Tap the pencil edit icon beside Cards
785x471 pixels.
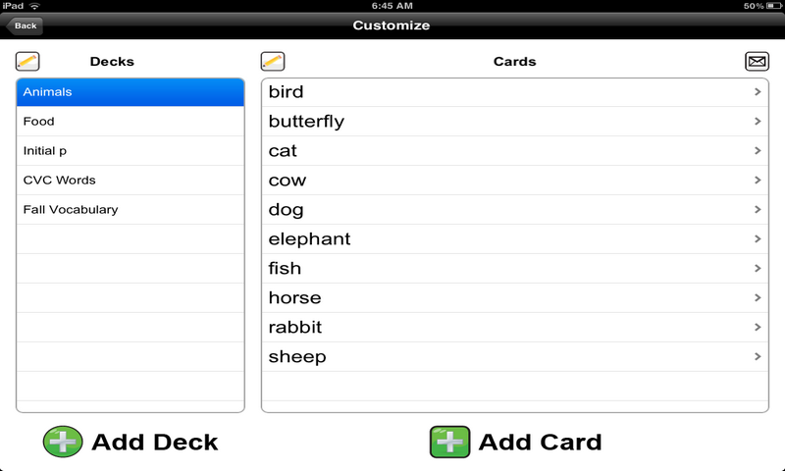(273, 62)
